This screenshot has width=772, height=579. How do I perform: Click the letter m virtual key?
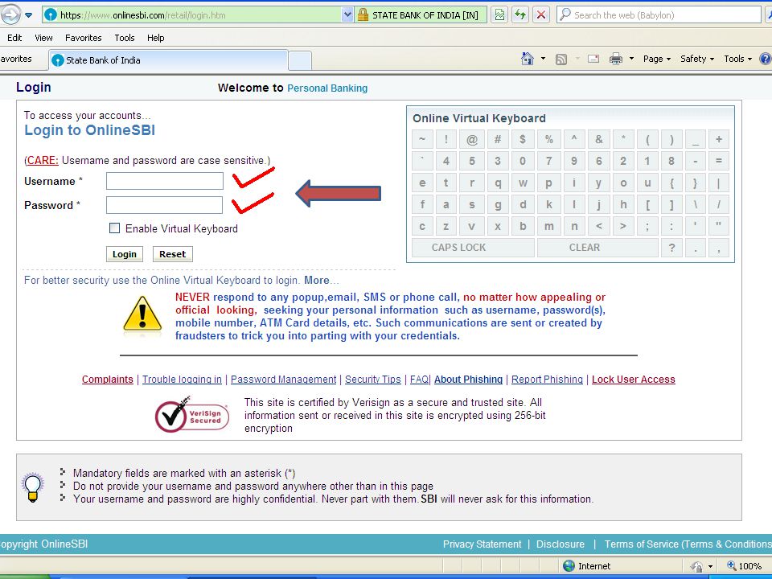(548, 226)
